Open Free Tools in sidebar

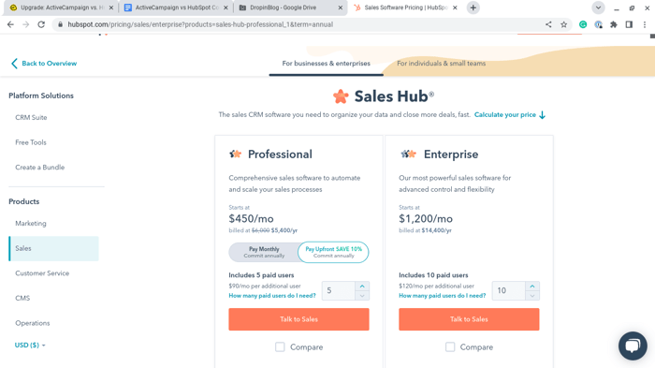point(31,142)
